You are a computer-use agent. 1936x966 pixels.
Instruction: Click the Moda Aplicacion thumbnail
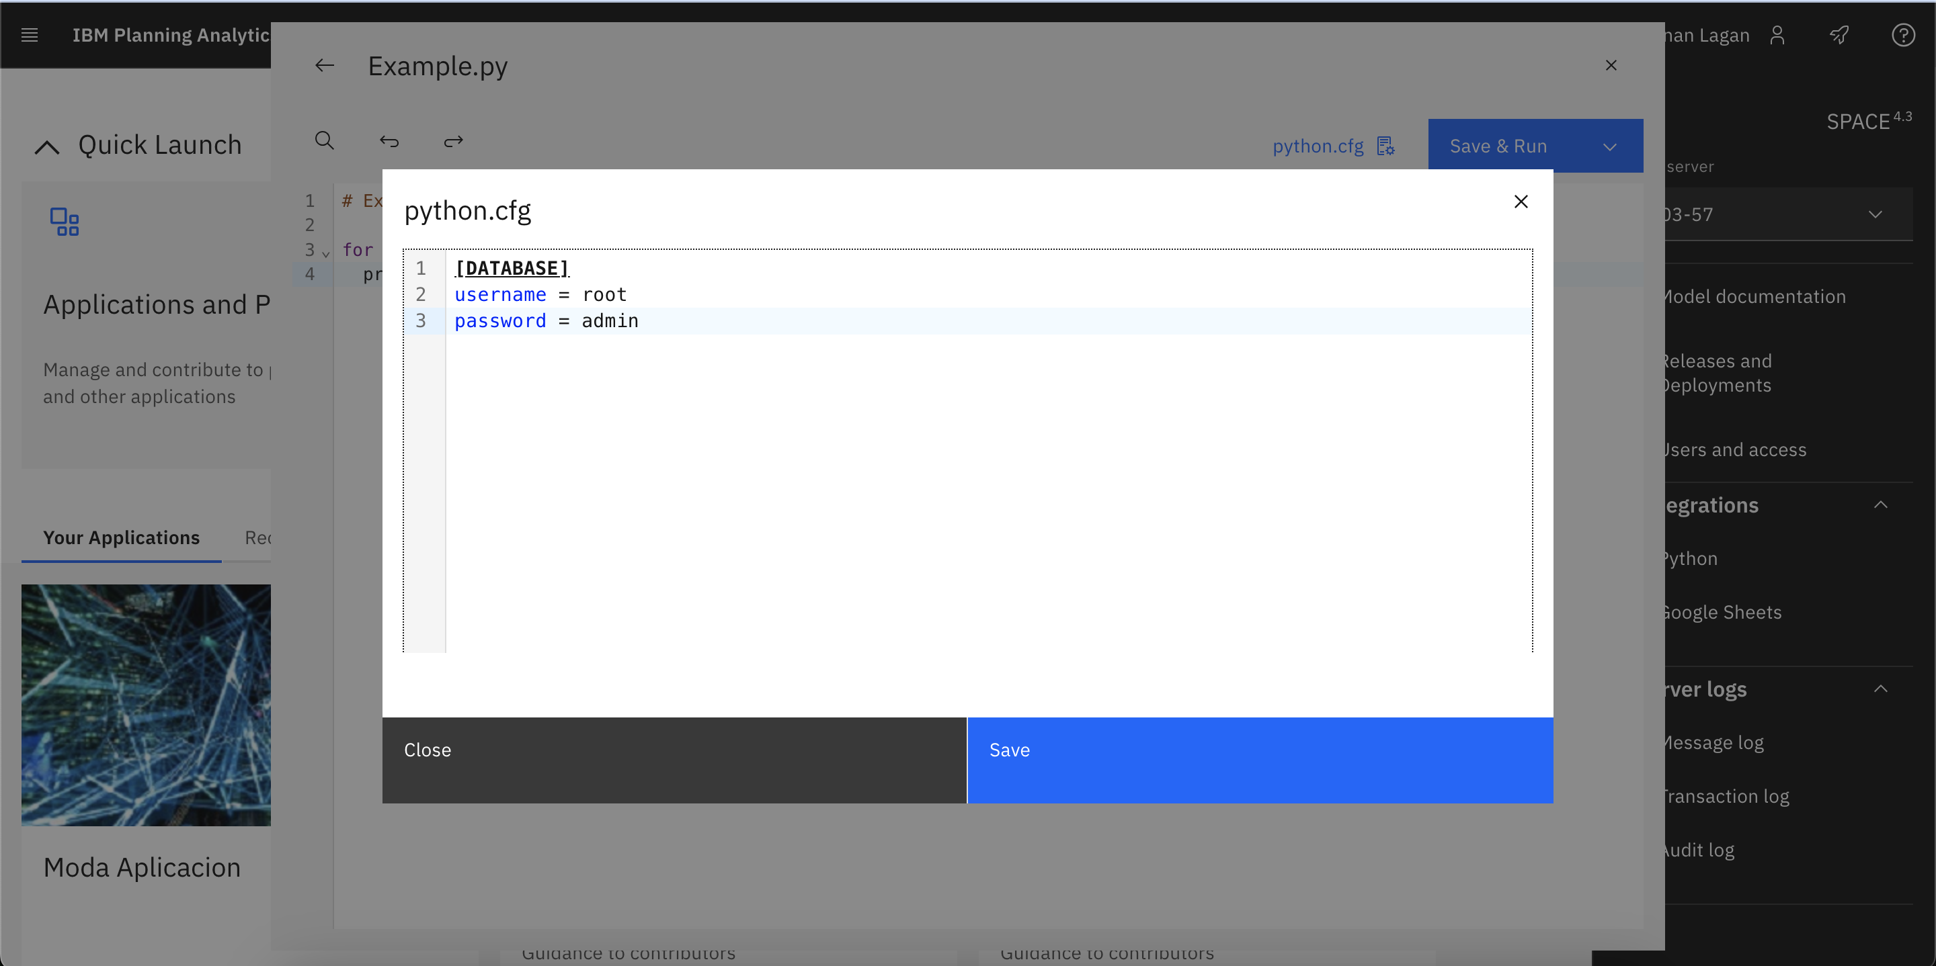(146, 705)
